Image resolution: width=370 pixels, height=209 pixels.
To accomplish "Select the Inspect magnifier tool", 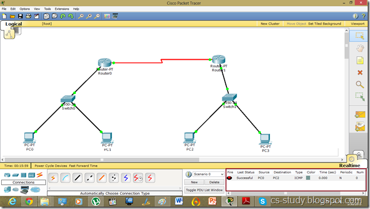I will [360, 84].
